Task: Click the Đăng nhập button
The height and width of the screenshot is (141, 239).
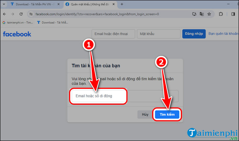Action: tap(194, 34)
